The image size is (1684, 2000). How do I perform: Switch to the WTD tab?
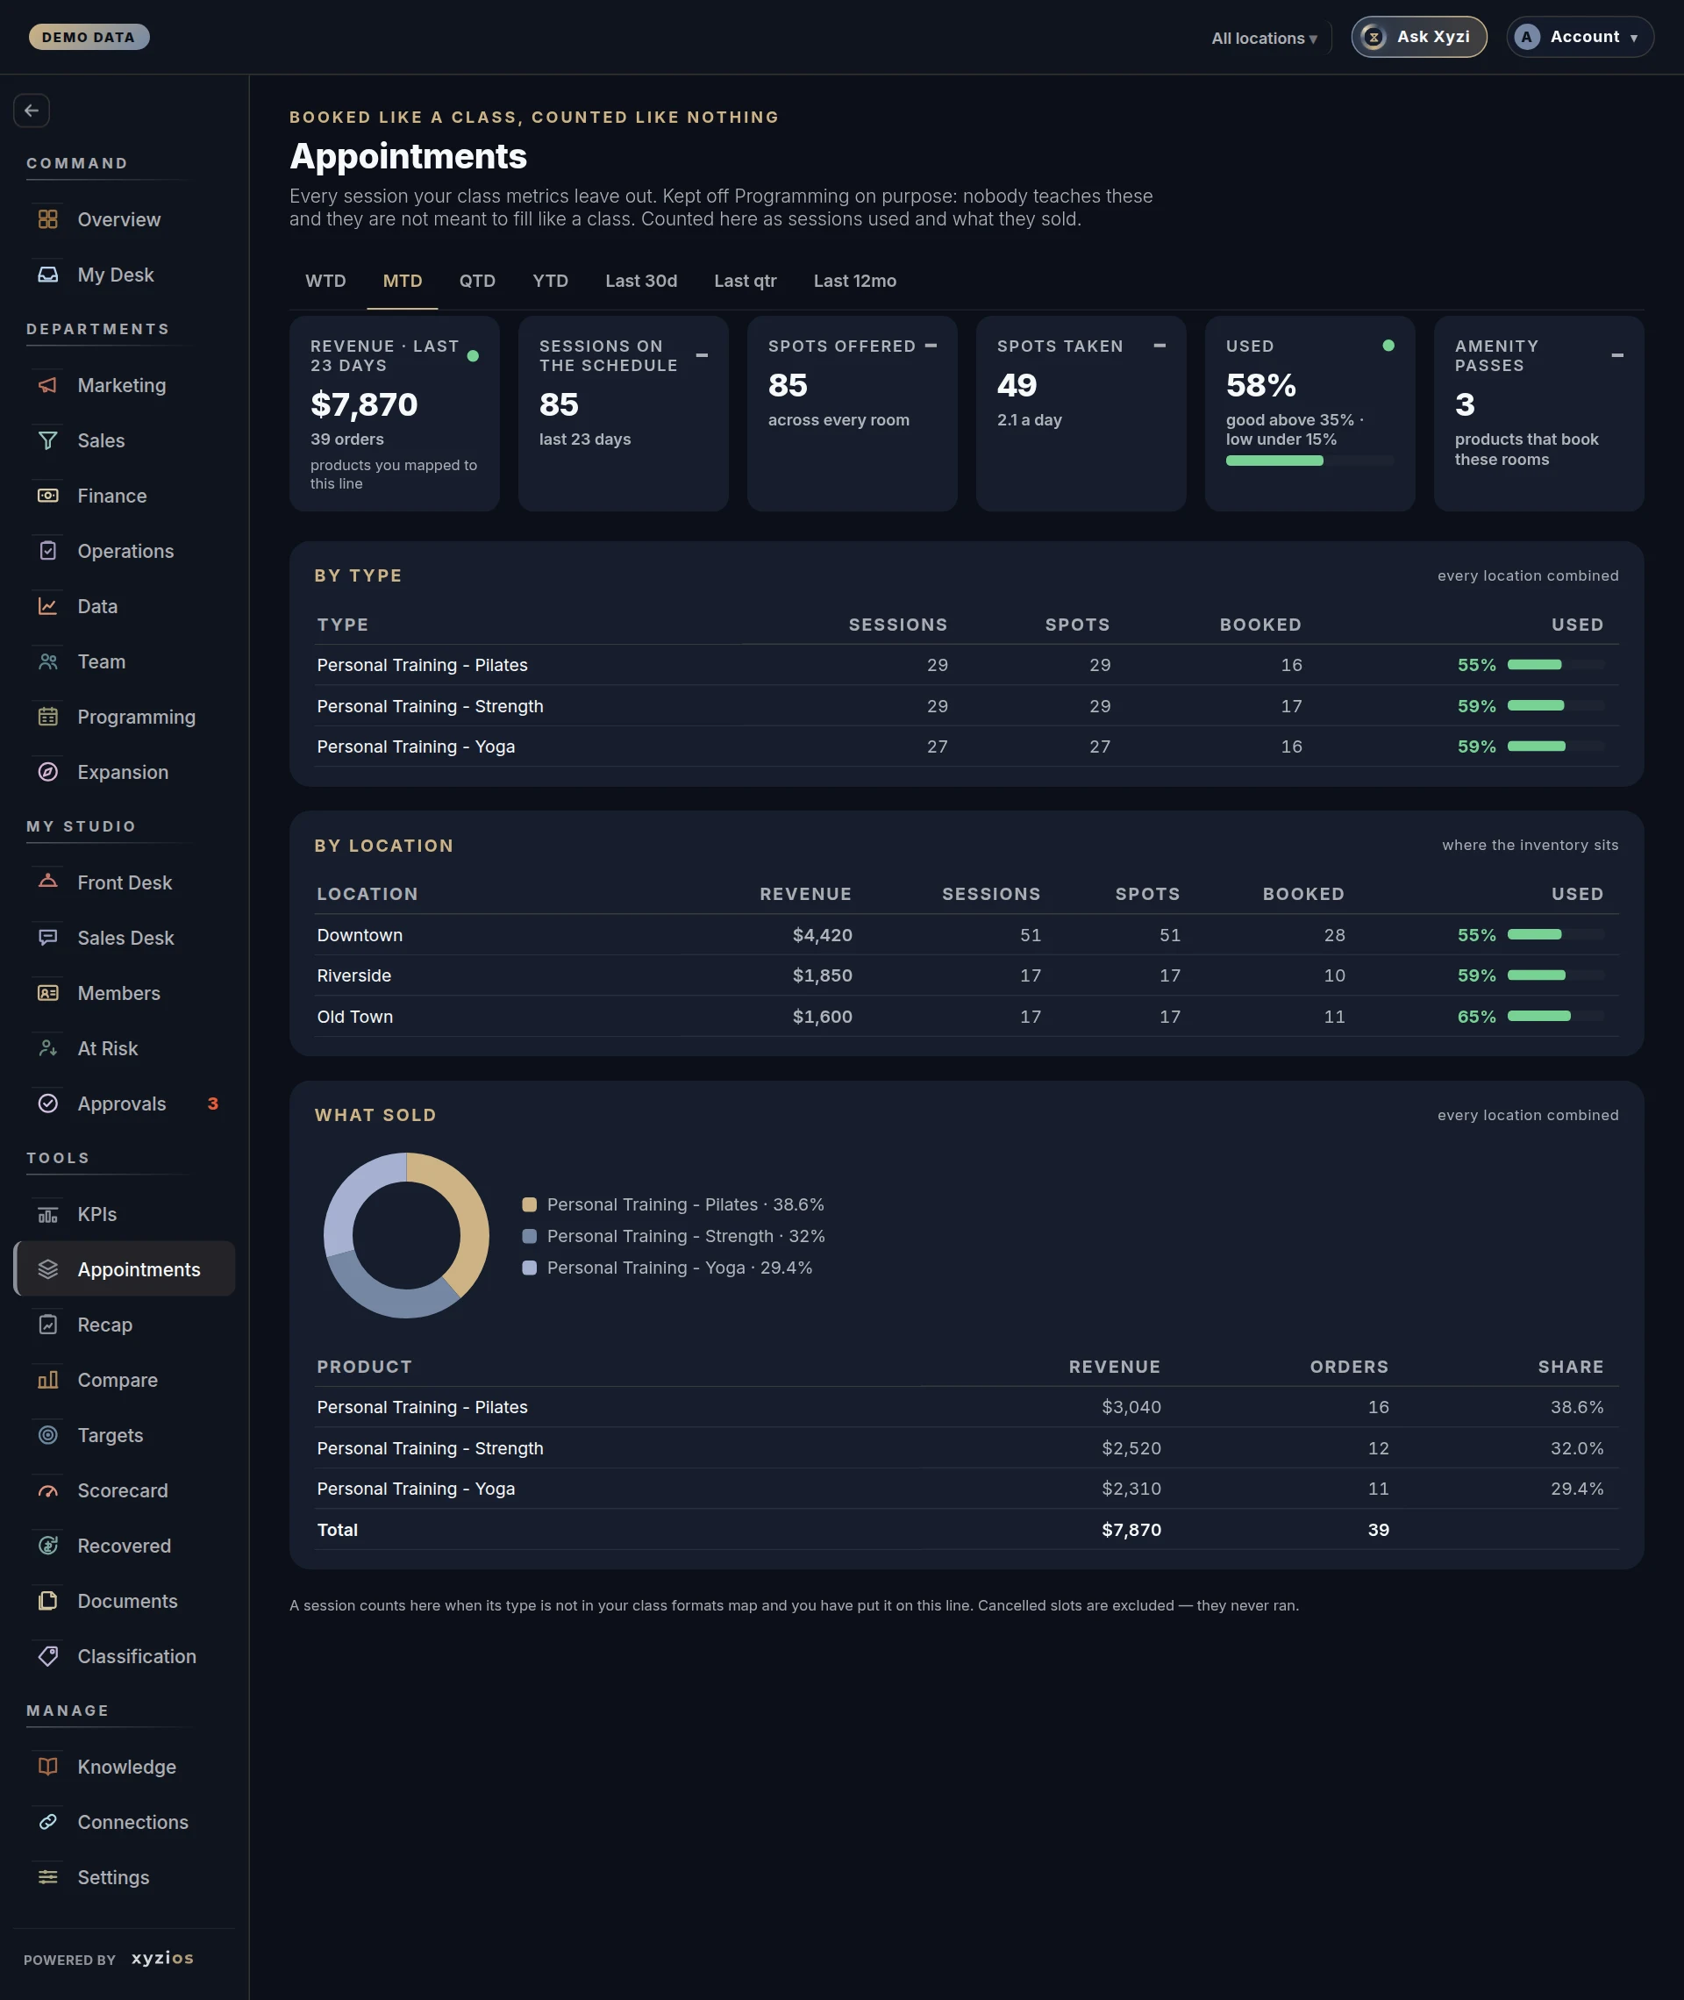coord(325,282)
